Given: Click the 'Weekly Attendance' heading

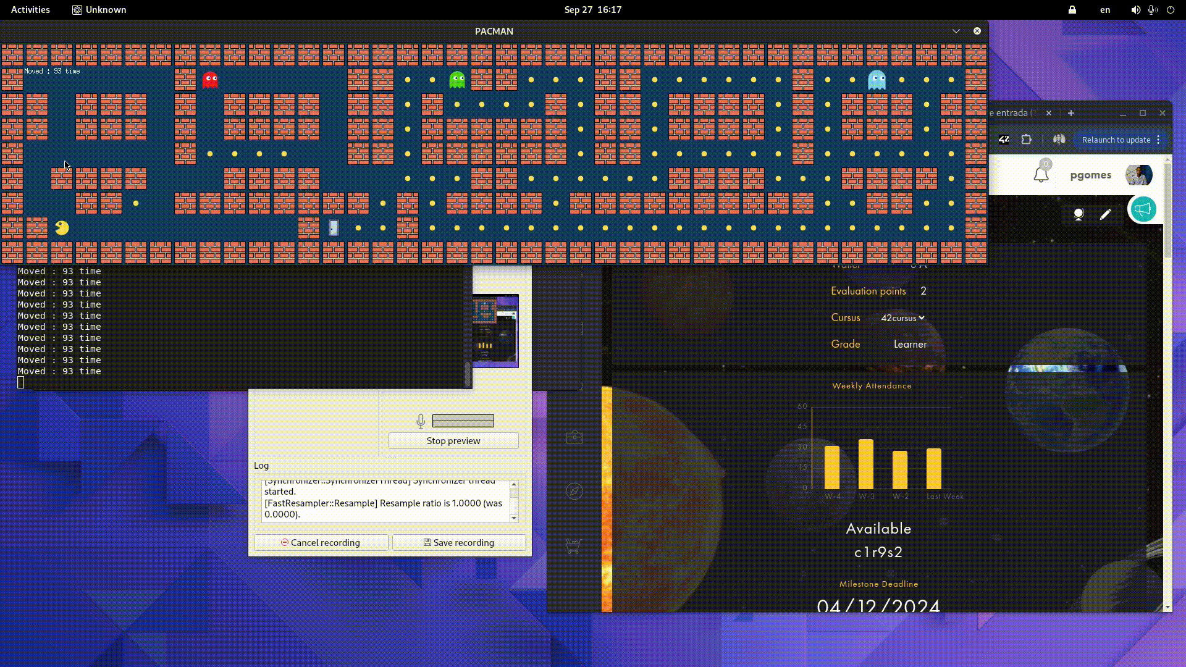Looking at the screenshot, I should tap(872, 386).
